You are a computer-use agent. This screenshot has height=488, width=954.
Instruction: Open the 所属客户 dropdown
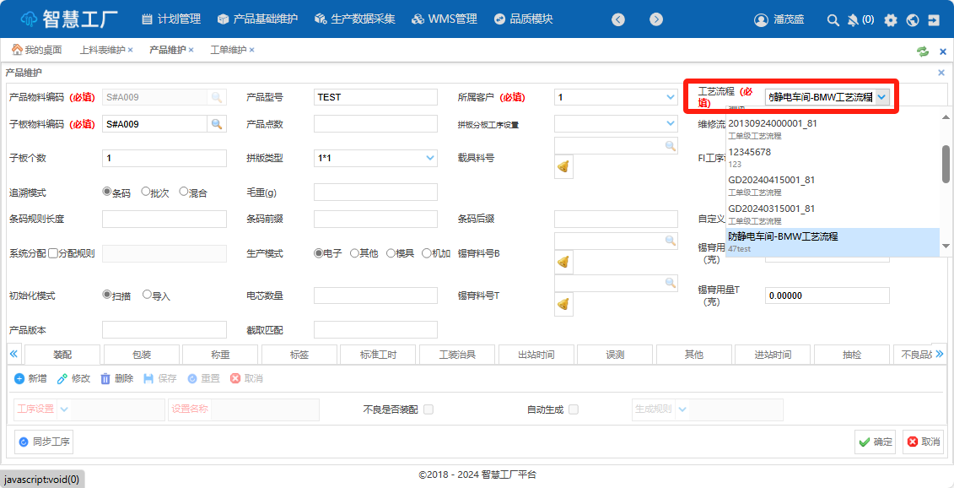[671, 97]
